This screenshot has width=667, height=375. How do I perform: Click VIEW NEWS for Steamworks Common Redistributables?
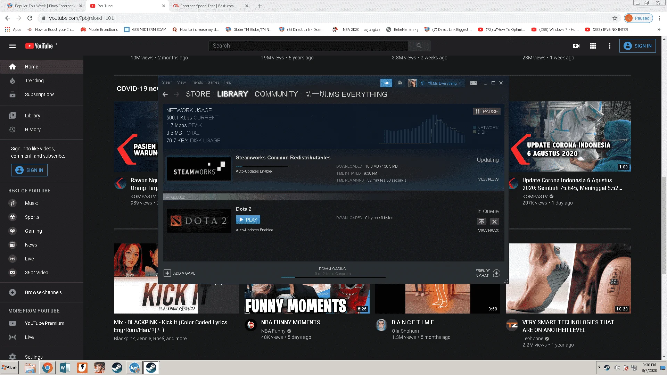488,179
